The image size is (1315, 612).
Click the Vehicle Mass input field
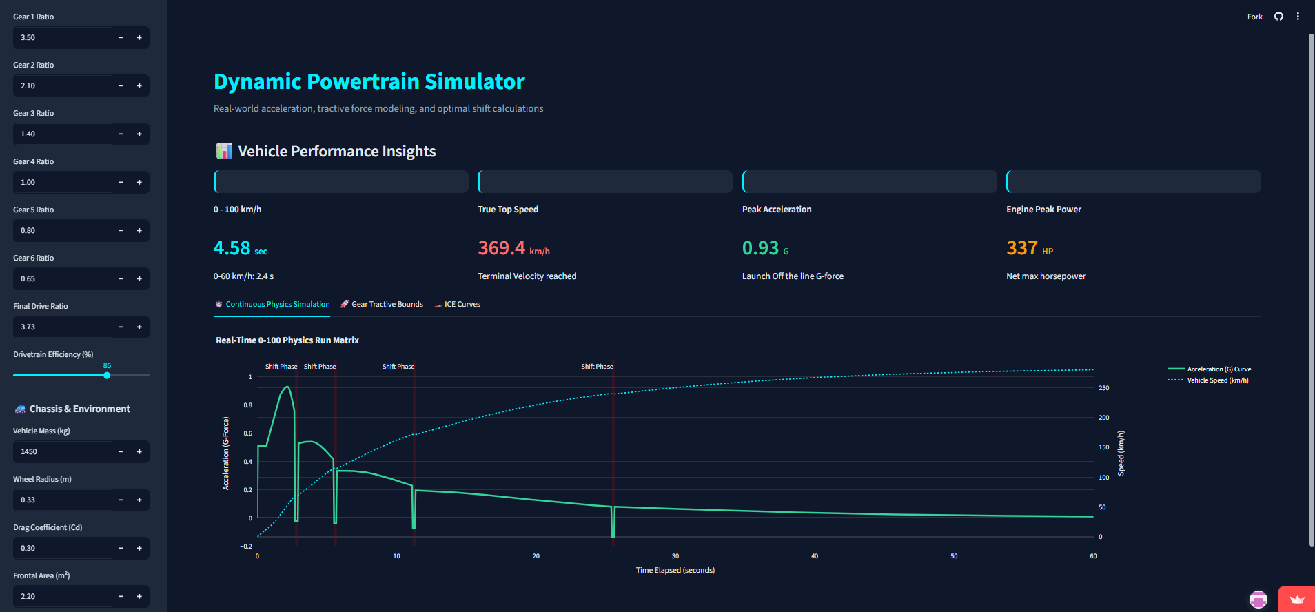tap(62, 451)
